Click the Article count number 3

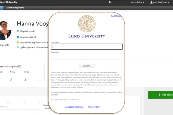(x=11, y=79)
